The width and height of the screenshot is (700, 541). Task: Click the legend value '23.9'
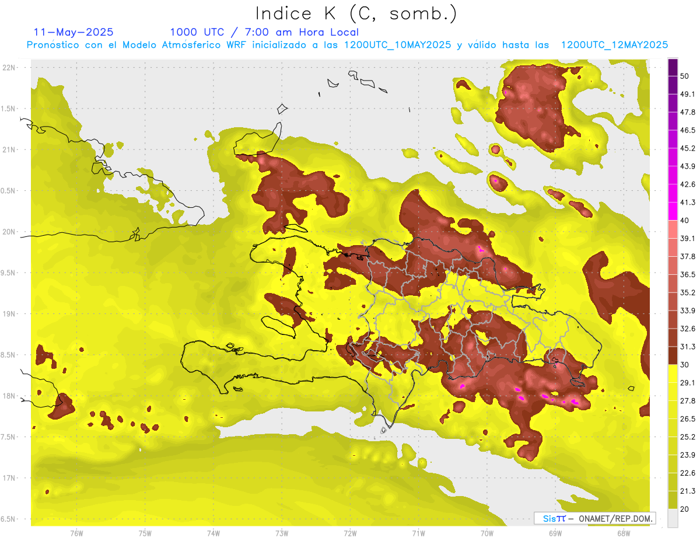point(687,455)
